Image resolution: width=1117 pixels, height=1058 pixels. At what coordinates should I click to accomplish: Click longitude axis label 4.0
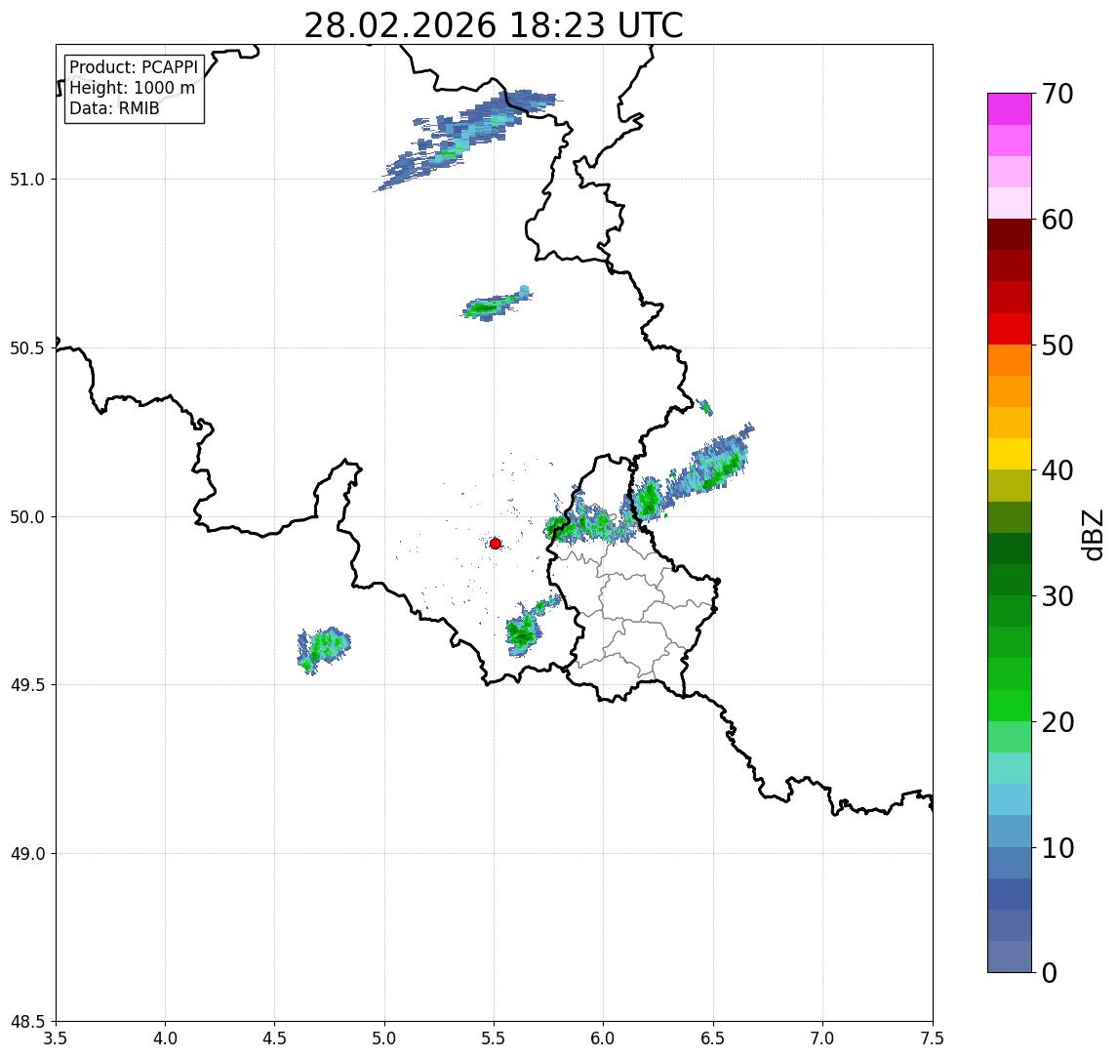point(165,1038)
